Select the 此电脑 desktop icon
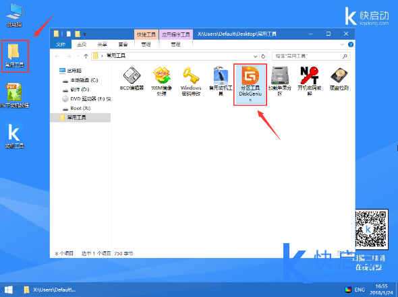Image resolution: width=398 pixels, height=297 pixels. 14,15
